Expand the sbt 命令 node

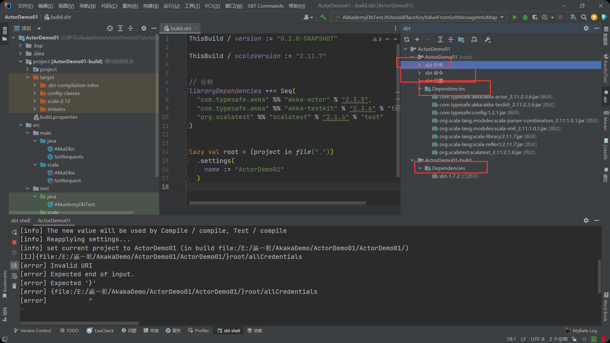[x=419, y=73]
